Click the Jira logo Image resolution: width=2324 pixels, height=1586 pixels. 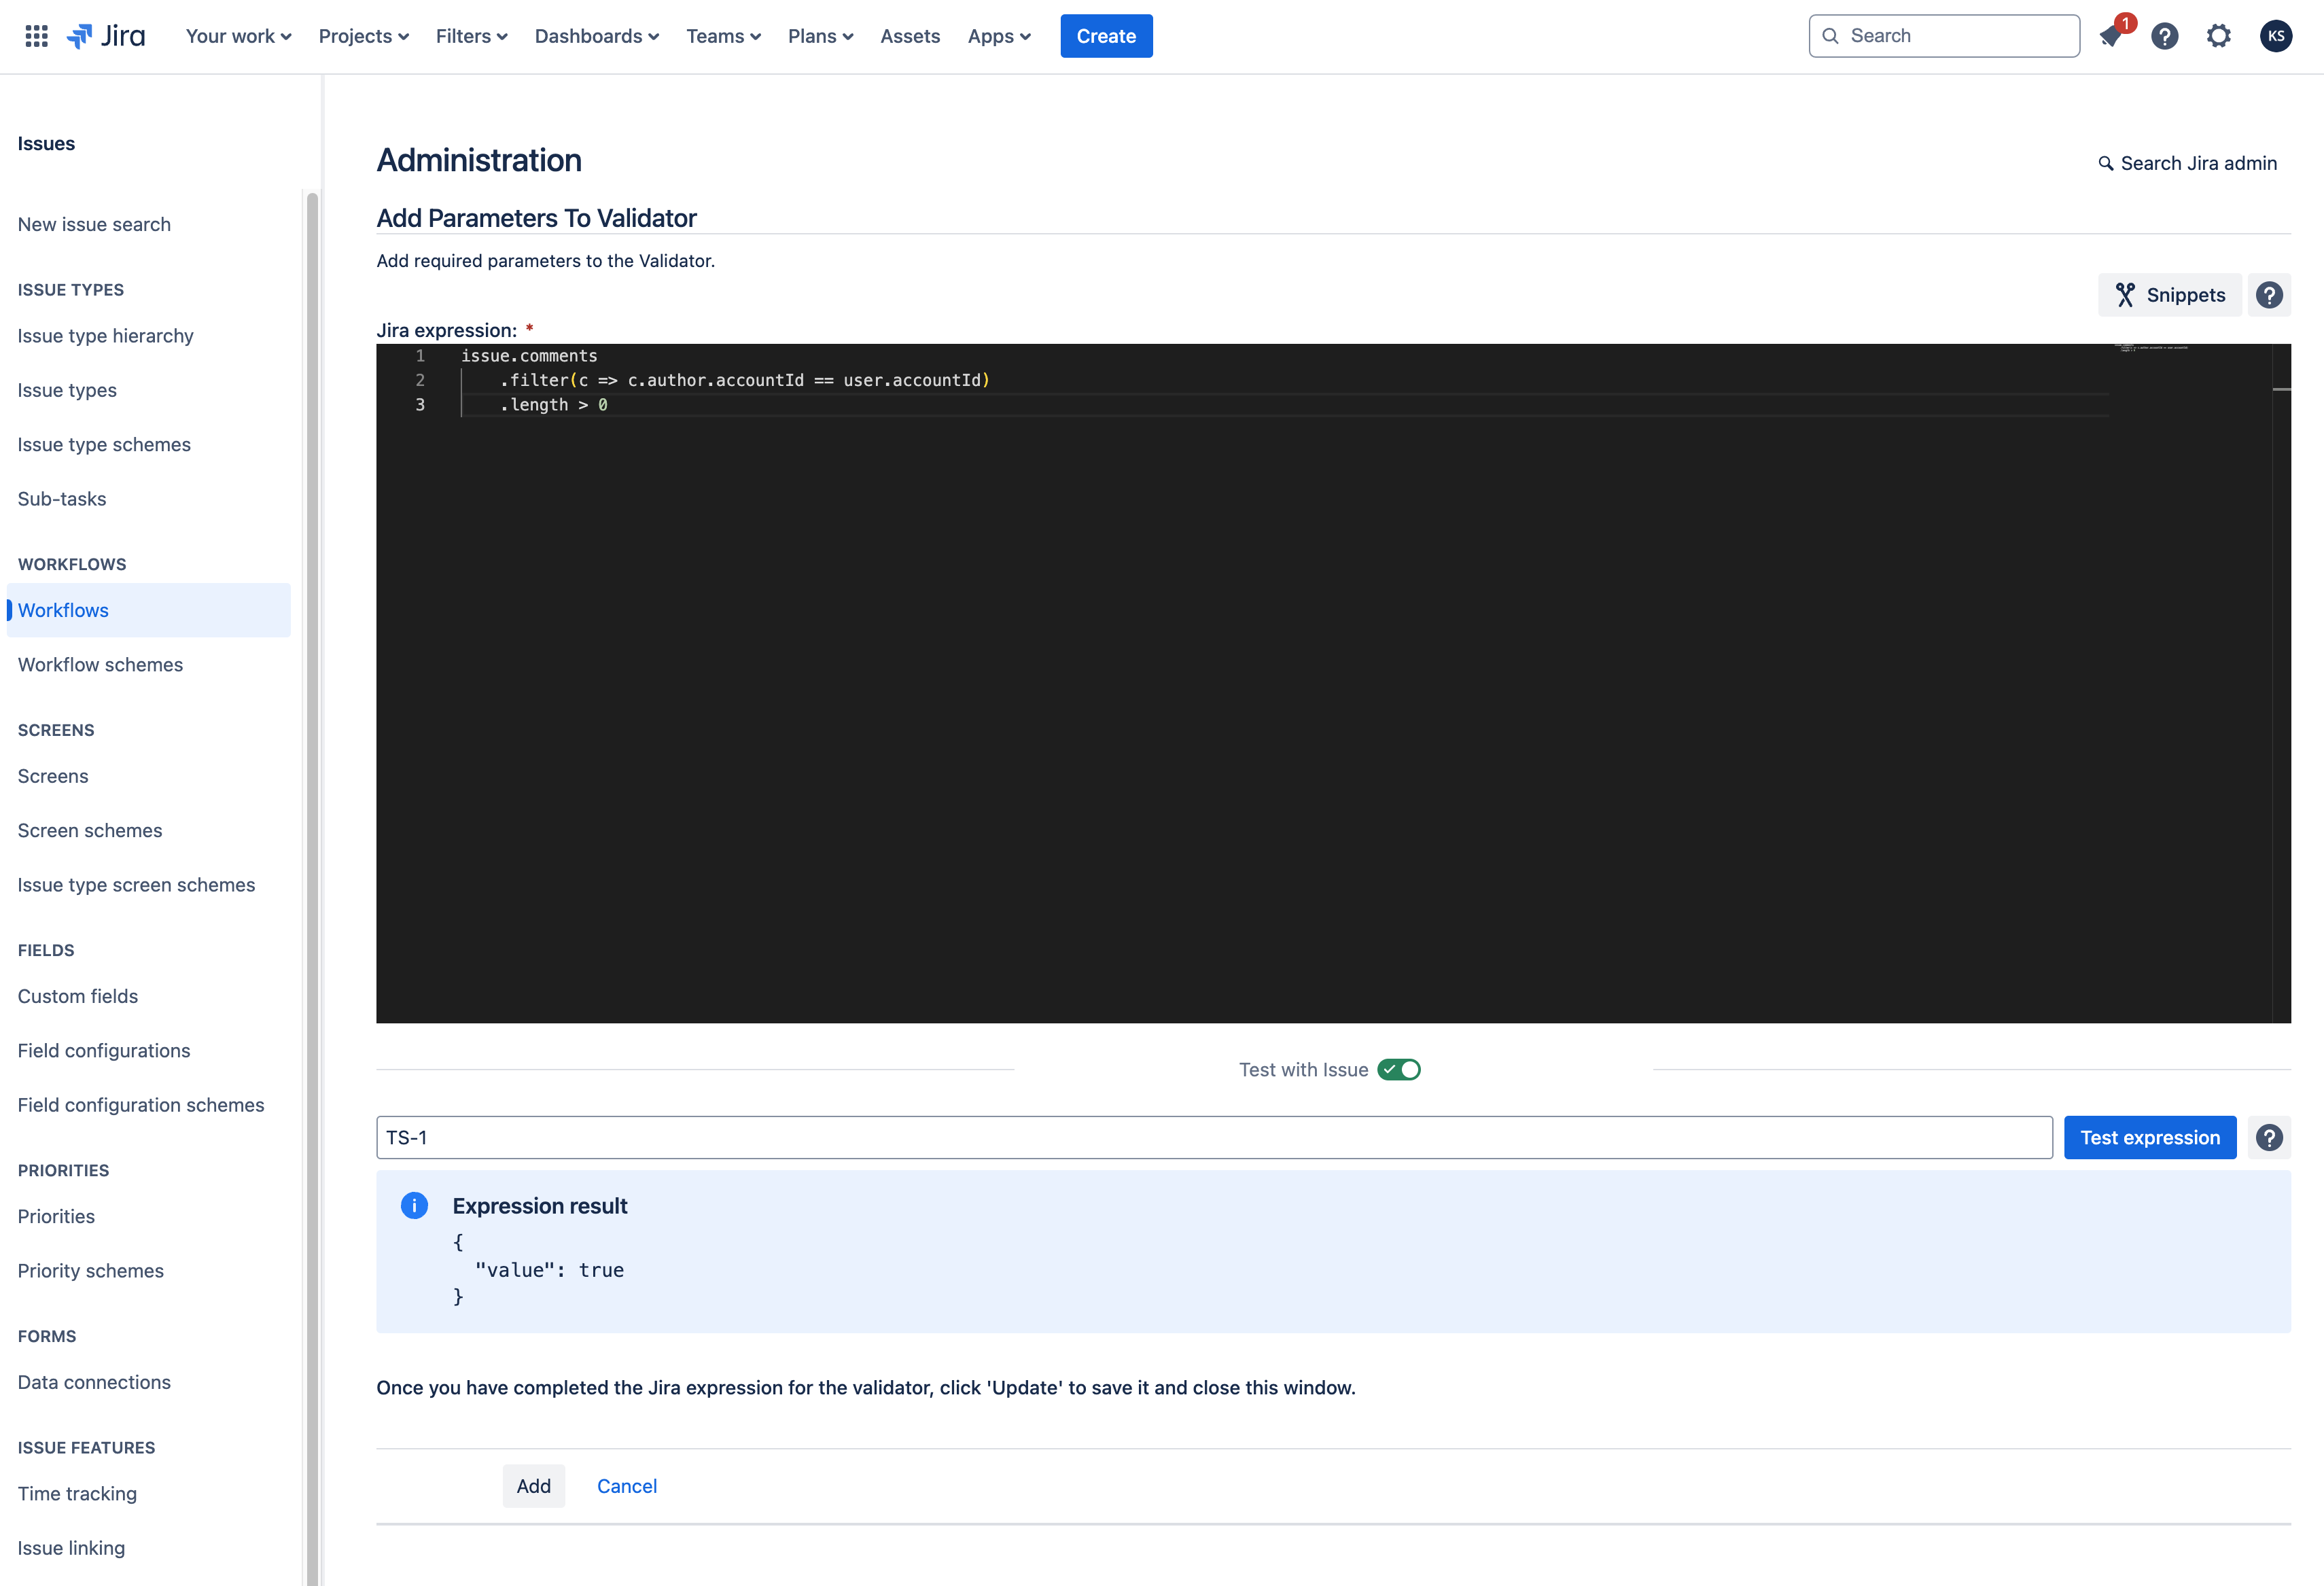click(106, 36)
